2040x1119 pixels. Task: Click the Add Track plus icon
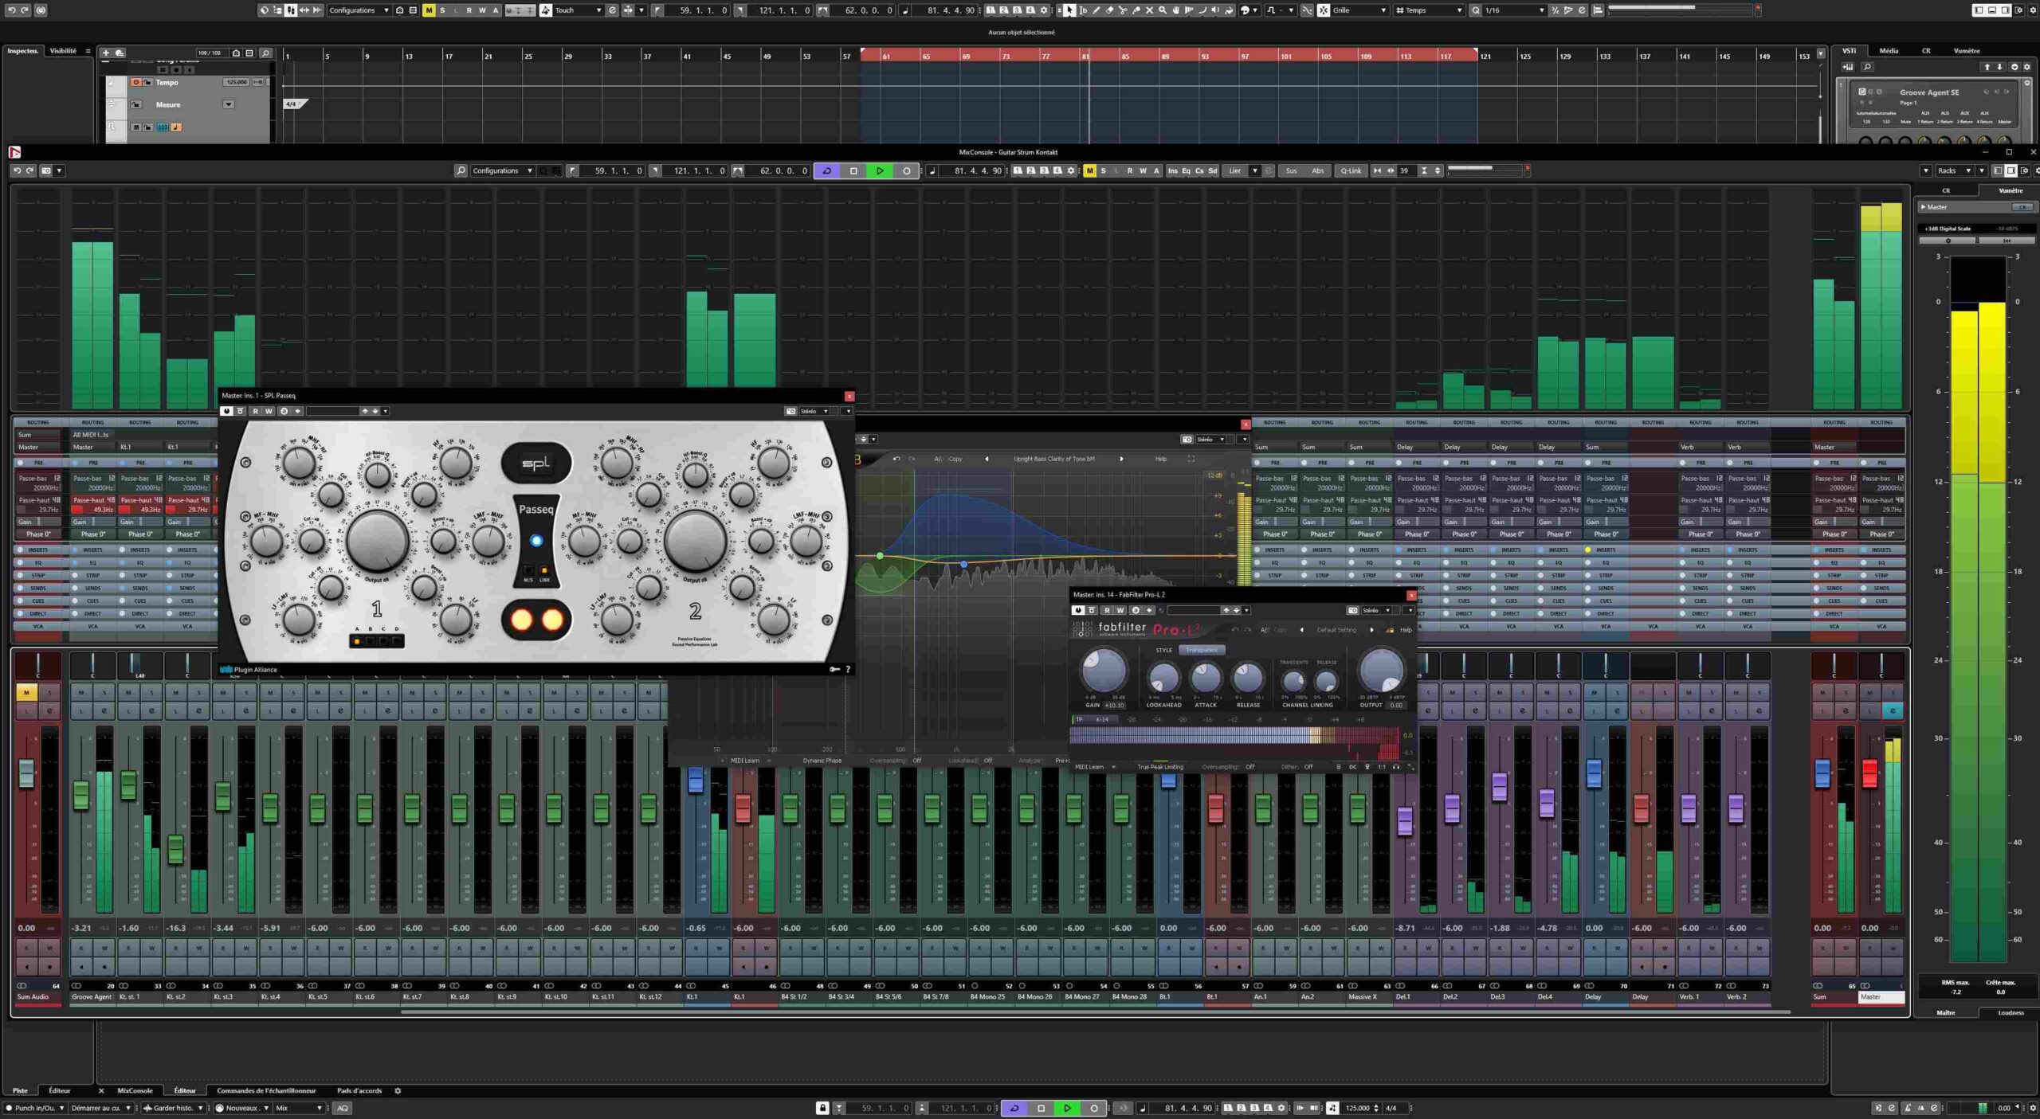point(106,53)
